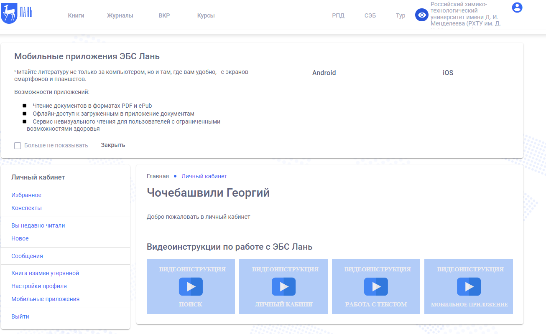The height and width of the screenshot is (334, 546).
Task: Click the Личный кабинет breadcrumb
Action: 204,176
